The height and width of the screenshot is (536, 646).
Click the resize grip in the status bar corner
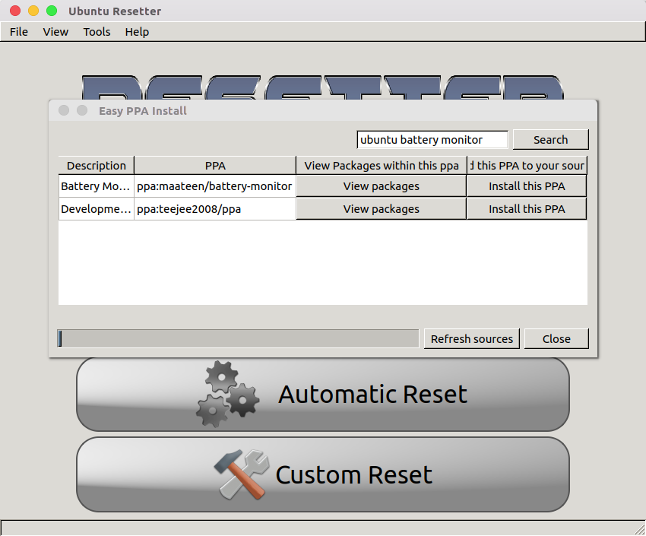(x=639, y=529)
